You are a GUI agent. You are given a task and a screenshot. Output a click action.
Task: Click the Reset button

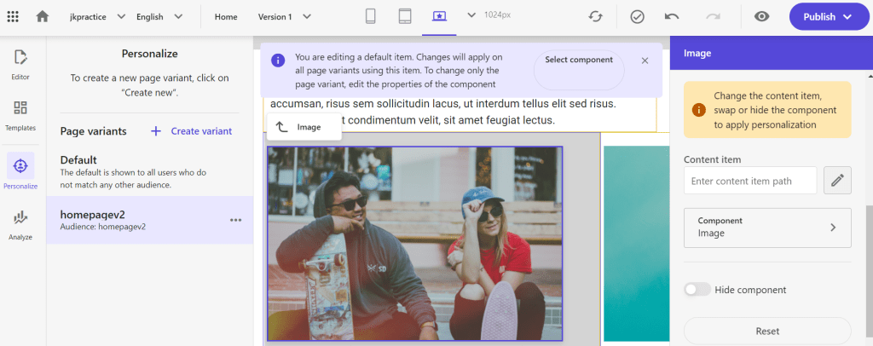coord(767,331)
